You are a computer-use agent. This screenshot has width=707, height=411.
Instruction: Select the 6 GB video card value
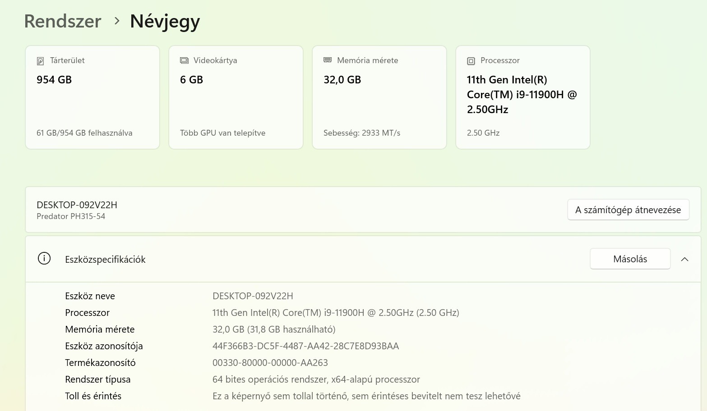(x=191, y=80)
